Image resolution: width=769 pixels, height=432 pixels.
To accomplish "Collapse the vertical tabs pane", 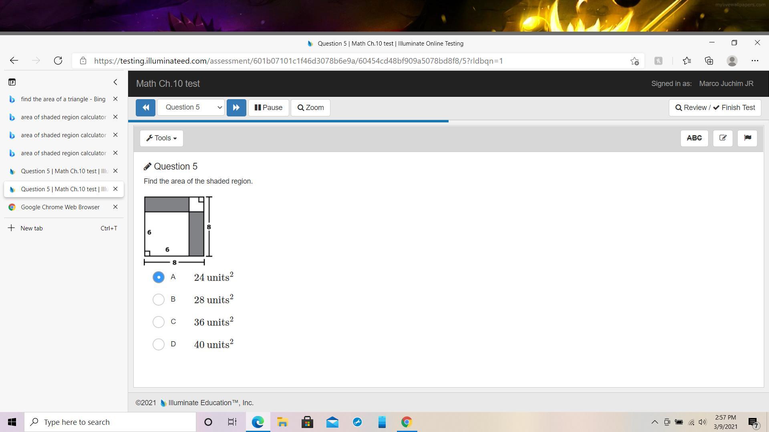I will (115, 82).
